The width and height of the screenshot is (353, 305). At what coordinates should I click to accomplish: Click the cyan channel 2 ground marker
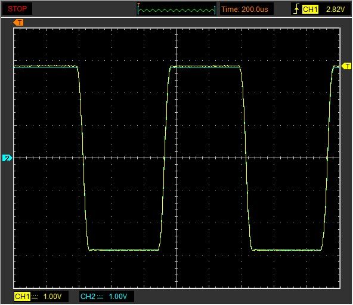[7, 158]
